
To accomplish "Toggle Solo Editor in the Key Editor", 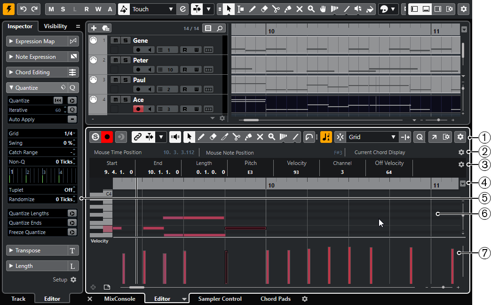I will (95, 137).
